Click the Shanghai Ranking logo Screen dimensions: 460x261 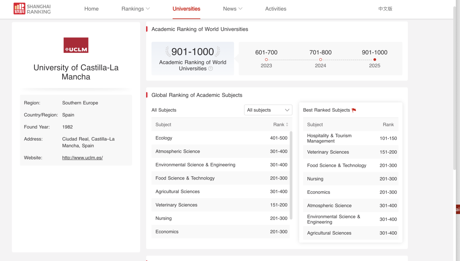pos(32,9)
